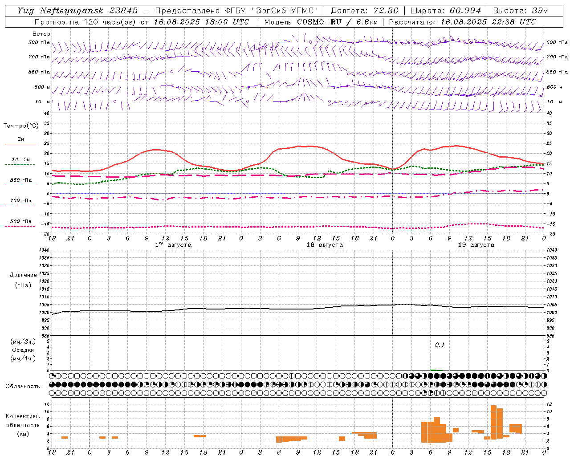The image size is (570, 456).
Task: Click the (мм/3ч.) precipitation unit label
Action: coord(23,342)
